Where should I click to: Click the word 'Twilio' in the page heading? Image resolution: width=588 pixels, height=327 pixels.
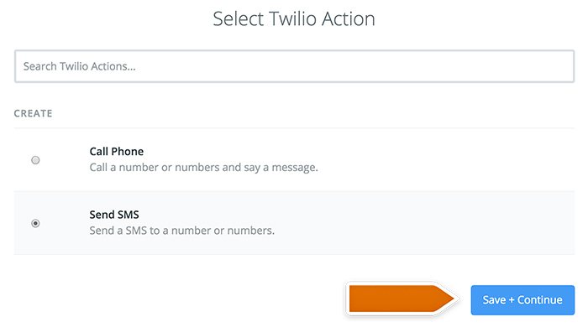[293, 18]
